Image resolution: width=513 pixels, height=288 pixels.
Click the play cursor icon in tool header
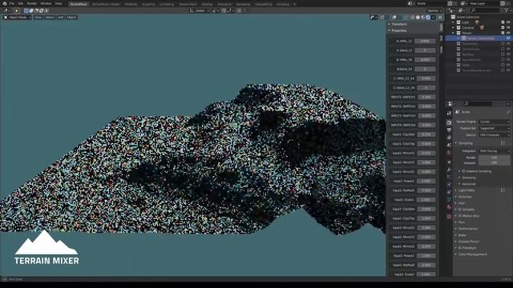click(x=17, y=10)
